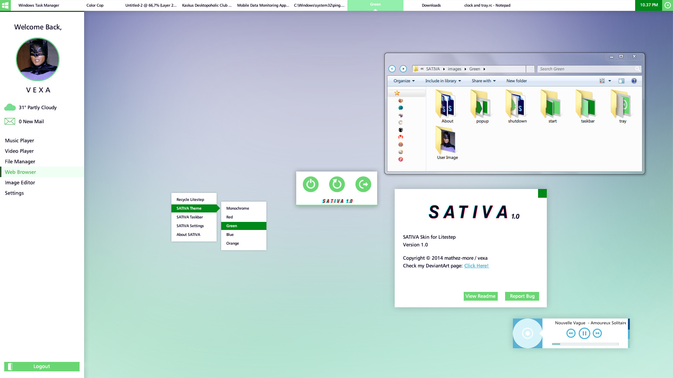Open the taskbar folder

pyautogui.click(x=587, y=106)
